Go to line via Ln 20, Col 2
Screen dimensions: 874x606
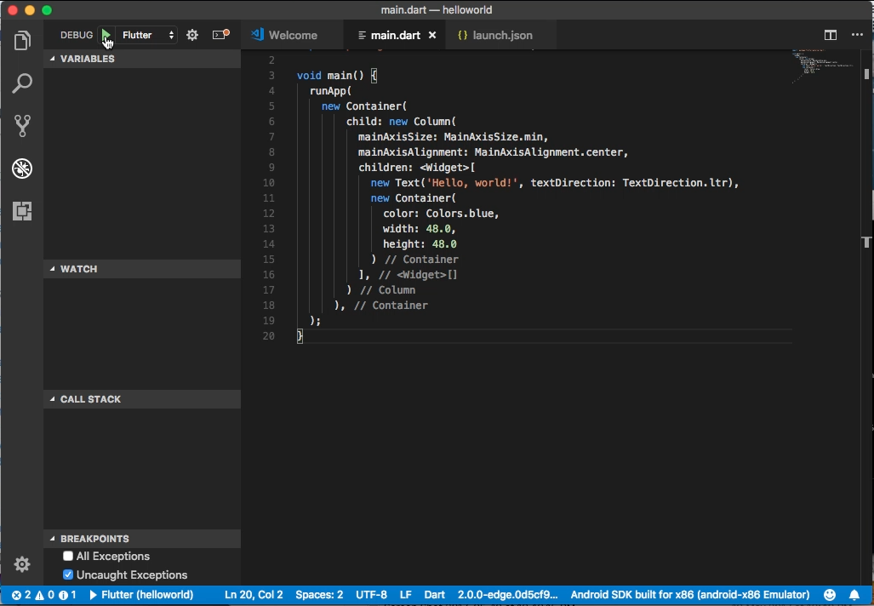(254, 595)
